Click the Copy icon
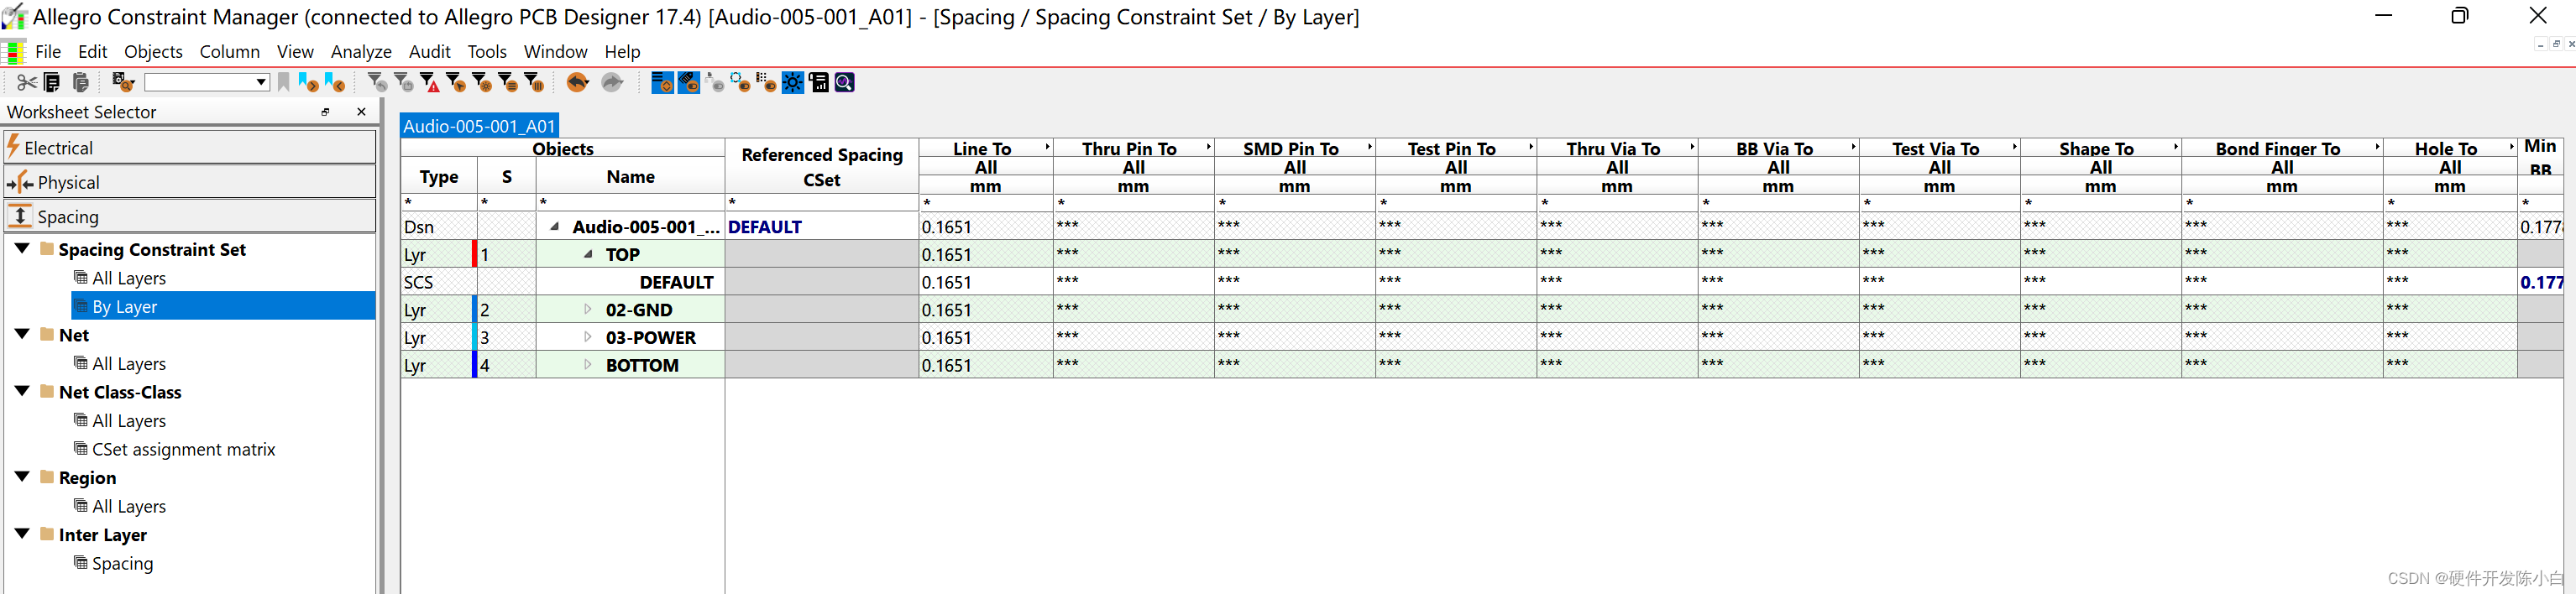The image size is (2576, 594). [50, 82]
